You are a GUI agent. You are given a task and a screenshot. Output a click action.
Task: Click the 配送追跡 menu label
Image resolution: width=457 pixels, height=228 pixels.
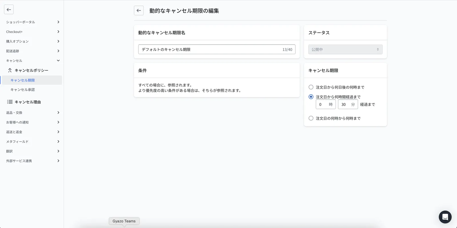pyautogui.click(x=13, y=51)
